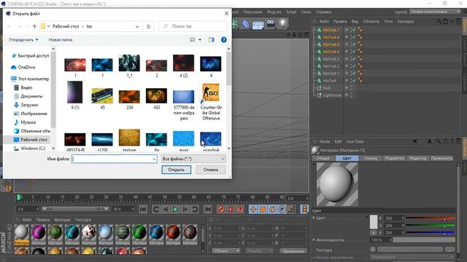This screenshot has width=467, height=262.
Task: Toggle the parameter P key recording icon
Action: [282, 210]
